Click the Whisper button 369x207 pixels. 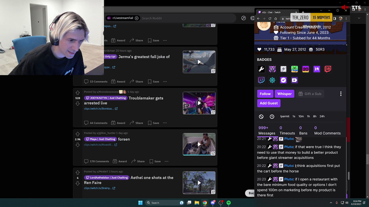[284, 94]
